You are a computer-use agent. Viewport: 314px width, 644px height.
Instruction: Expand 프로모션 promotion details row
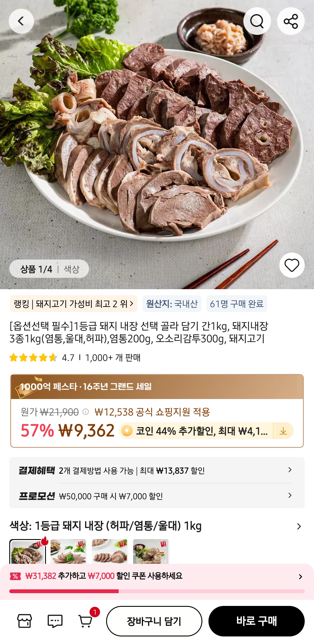pyautogui.click(x=290, y=495)
